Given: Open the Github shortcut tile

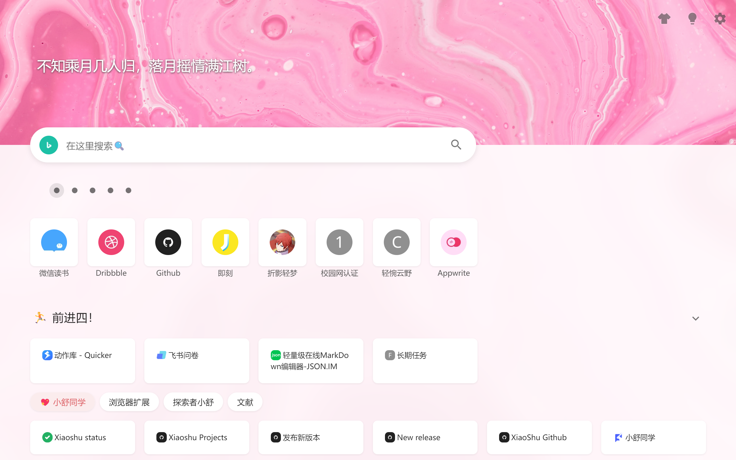Looking at the screenshot, I should (168, 242).
